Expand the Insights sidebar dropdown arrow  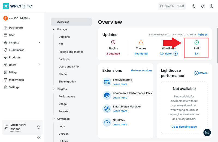pyautogui.click(x=39, y=43)
